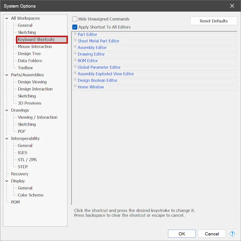Image resolution: width=241 pixels, height=241 pixels.
Task: Open the help question mark icon
Action: [x=232, y=234]
